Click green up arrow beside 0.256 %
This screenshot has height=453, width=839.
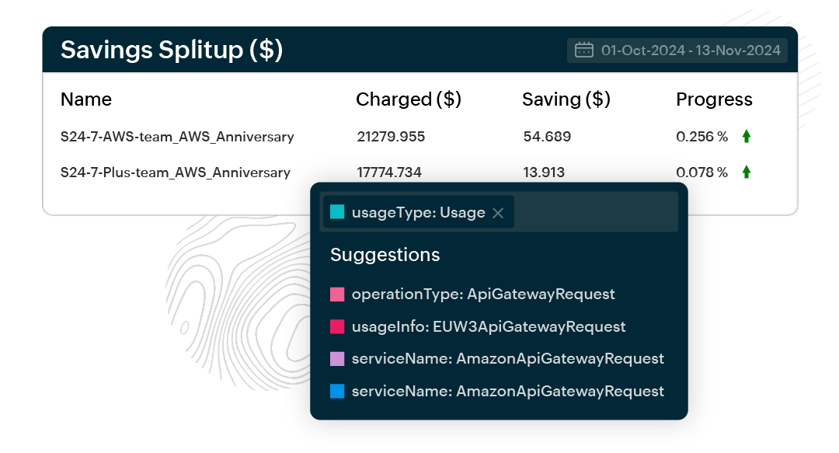(747, 137)
